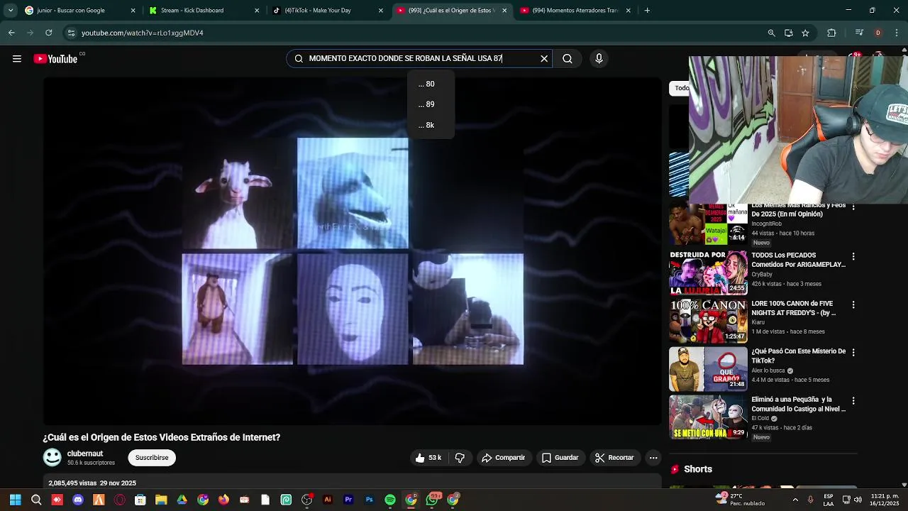Open options menu for 'Los Memes Más Rancios'
Screen dimensions: 908x511
point(853,207)
